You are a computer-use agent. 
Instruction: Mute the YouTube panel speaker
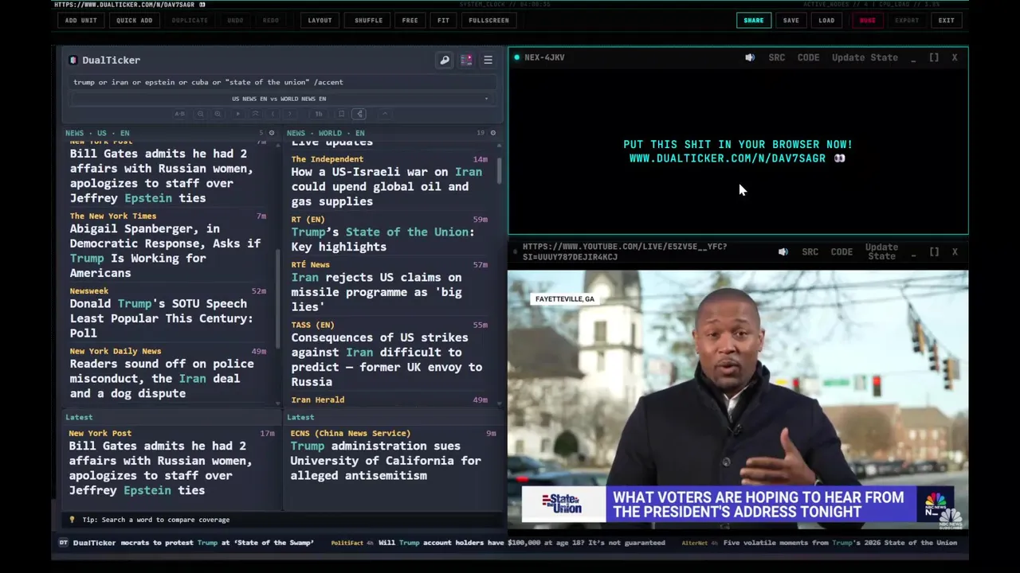tap(783, 251)
